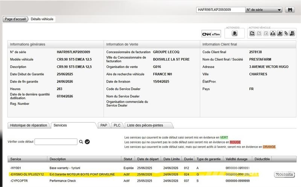
Task: Click the greyed edit pencil vehicle action icon
Action: [259, 33]
